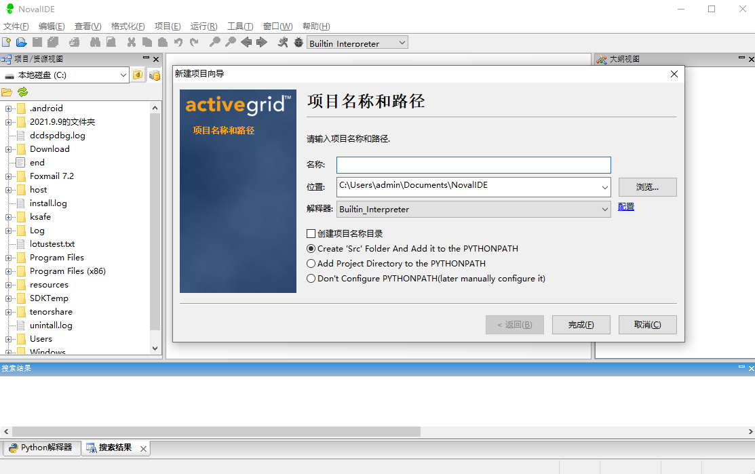Expand the Users folder node
The image size is (755, 474).
8,339
